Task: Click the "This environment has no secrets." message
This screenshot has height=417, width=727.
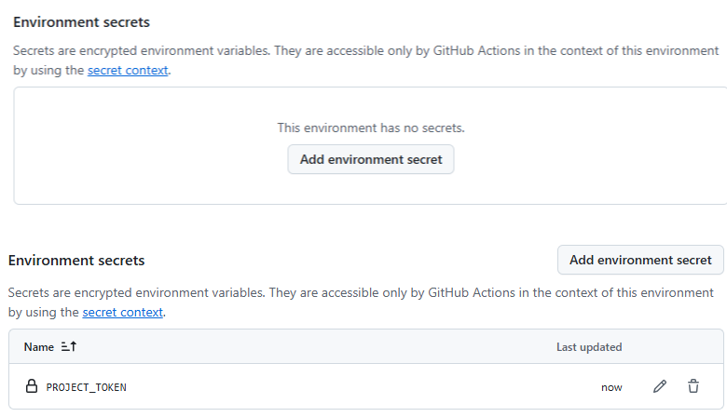Action: 370,128
